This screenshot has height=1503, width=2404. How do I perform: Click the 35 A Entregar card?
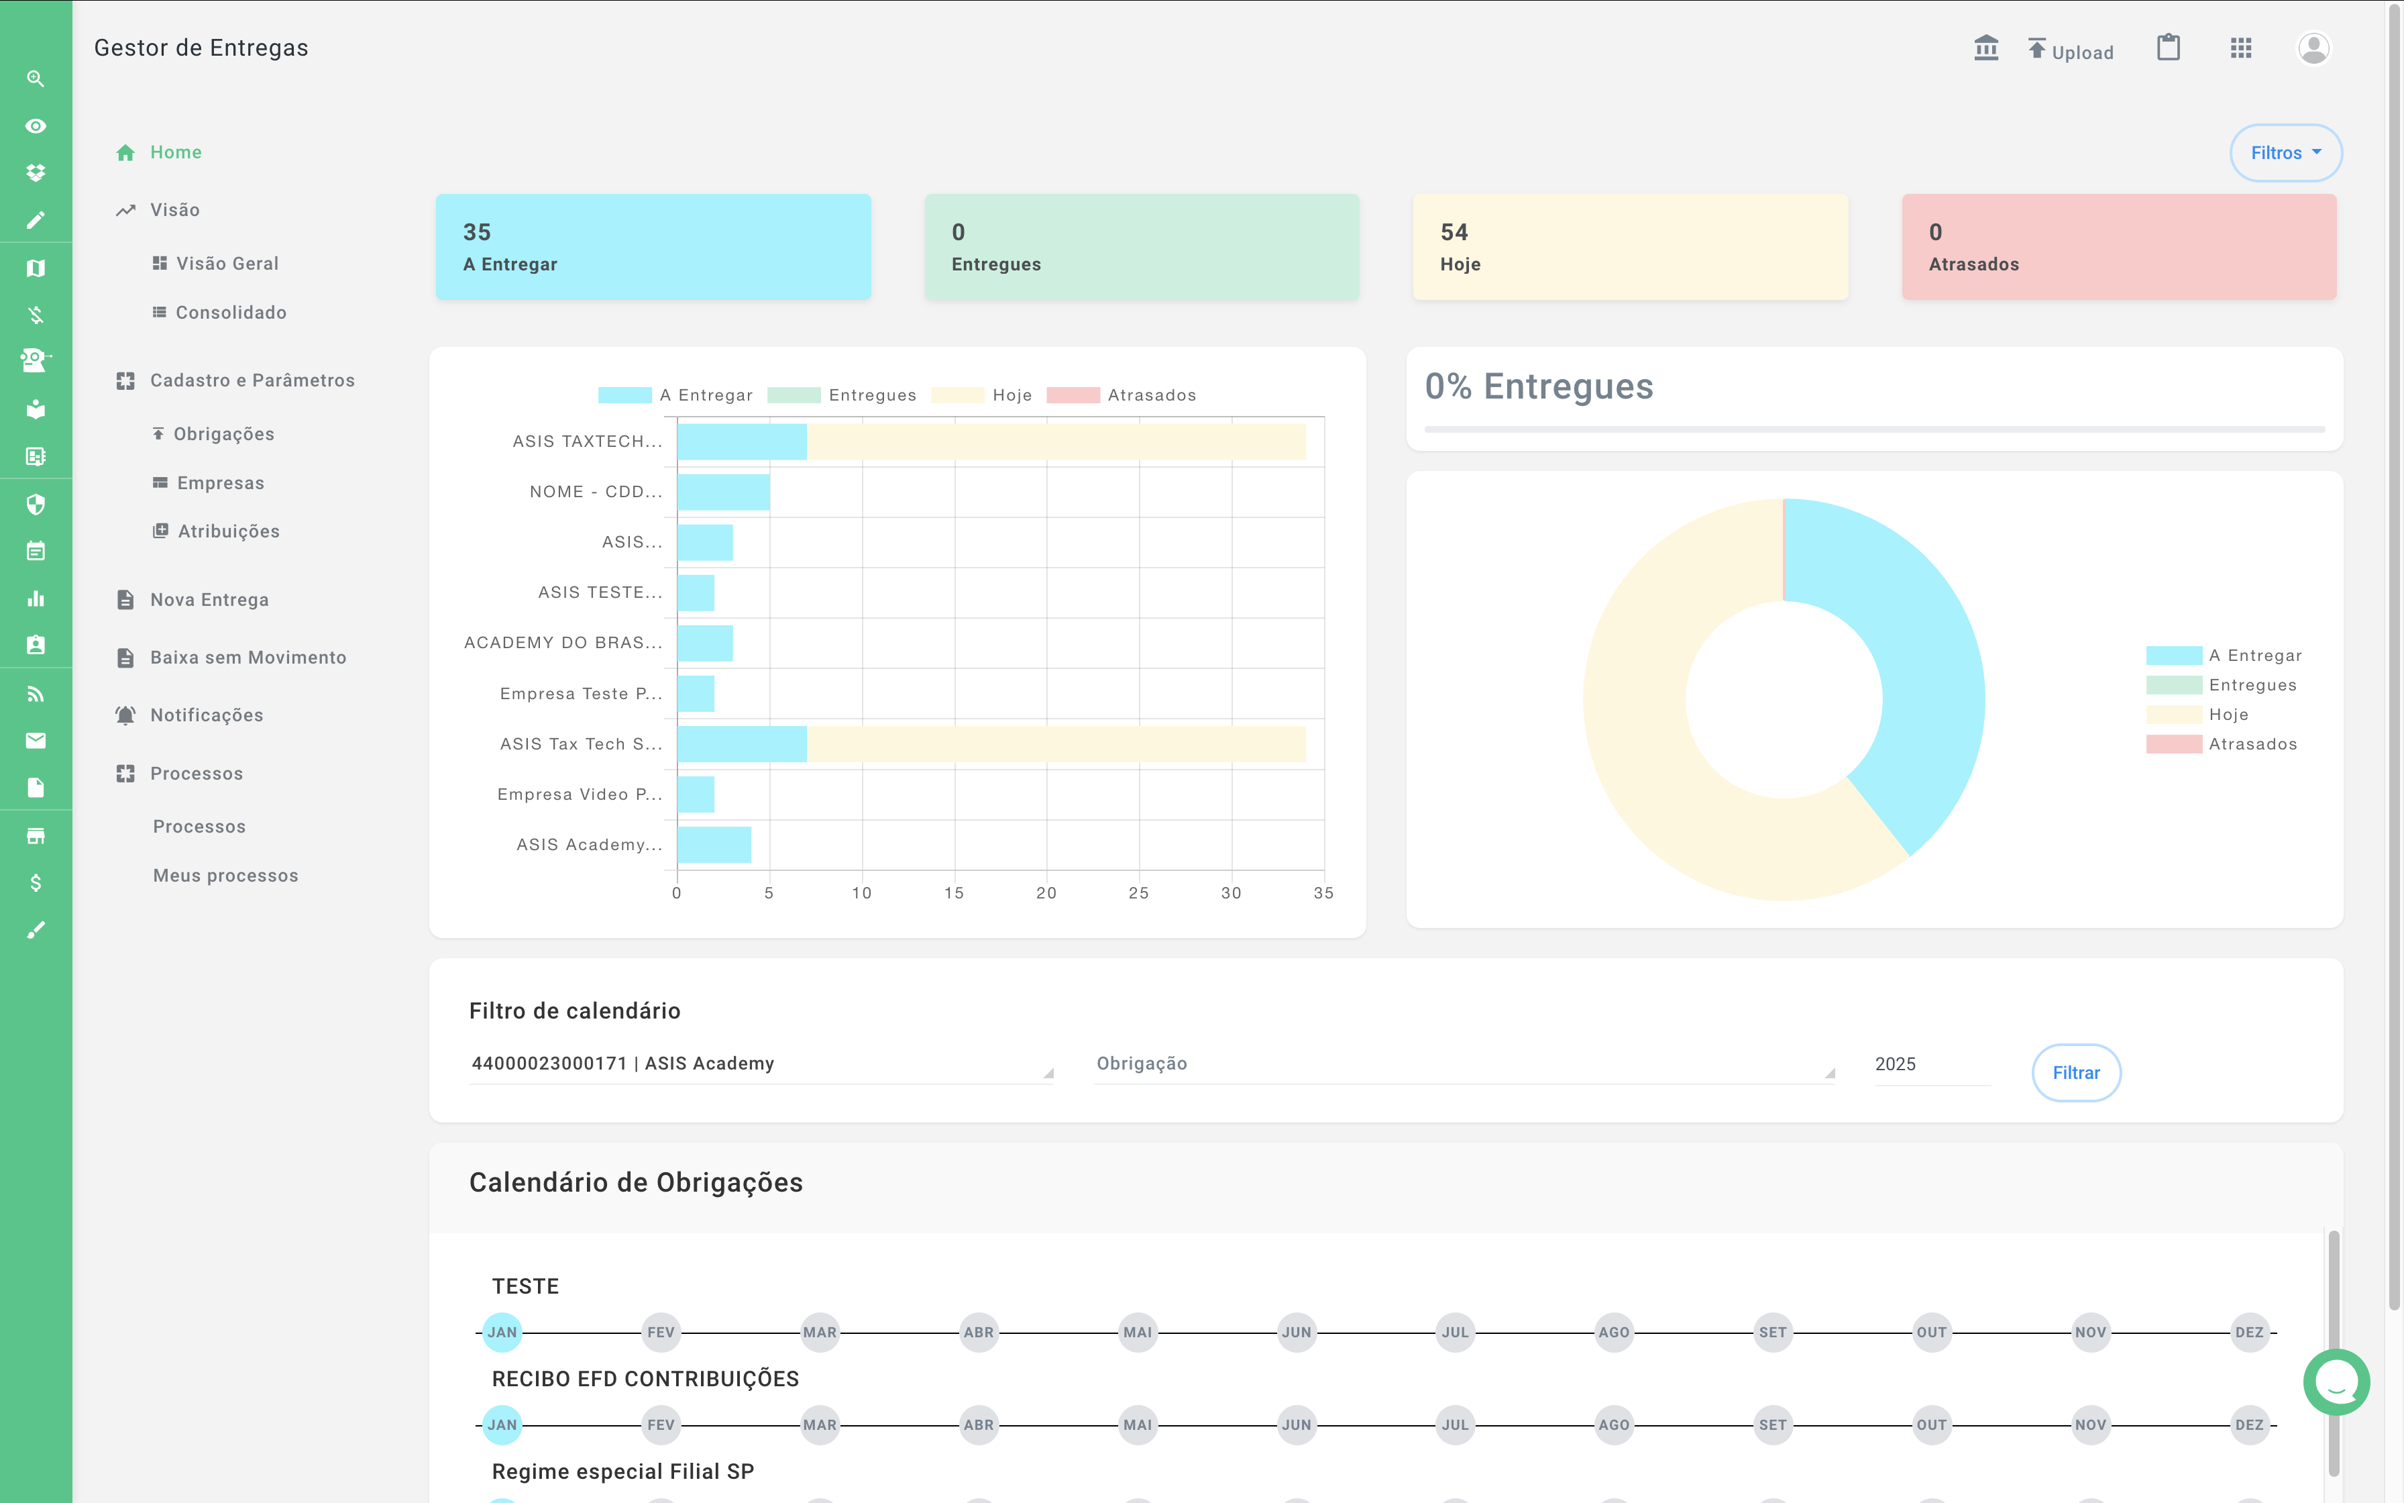coord(653,246)
